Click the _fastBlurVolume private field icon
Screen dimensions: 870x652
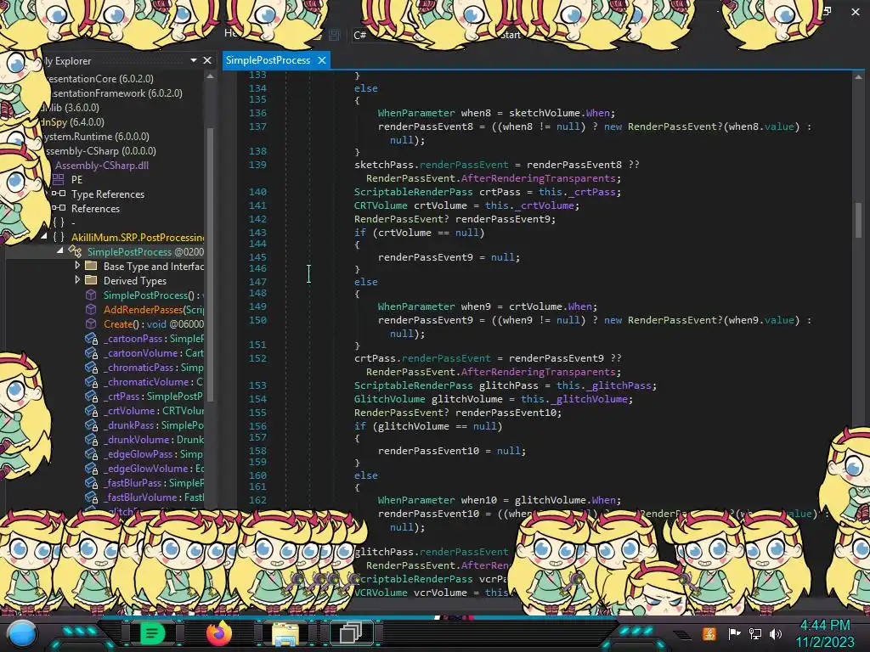91,497
